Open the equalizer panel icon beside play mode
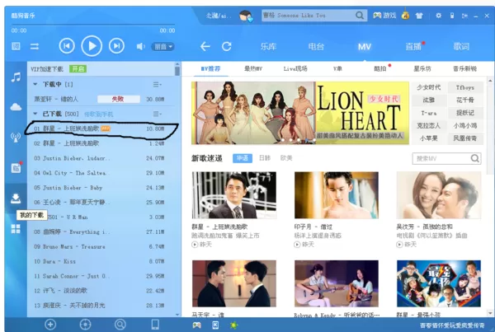 click(x=16, y=46)
